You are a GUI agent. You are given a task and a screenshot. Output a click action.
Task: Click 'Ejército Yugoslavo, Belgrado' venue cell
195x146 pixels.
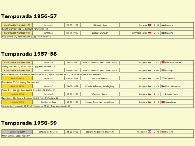pyautogui.click(x=100, y=132)
